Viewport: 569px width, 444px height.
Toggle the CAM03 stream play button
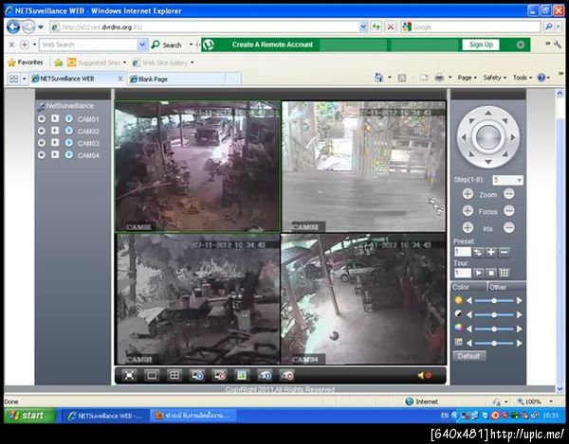(x=55, y=143)
